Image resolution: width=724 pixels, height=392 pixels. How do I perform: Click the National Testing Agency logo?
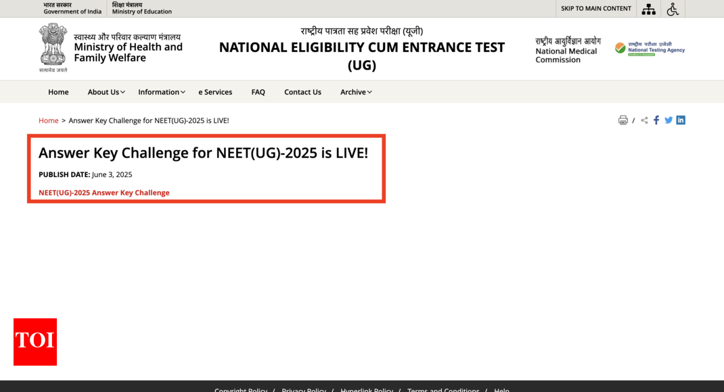[x=650, y=49]
